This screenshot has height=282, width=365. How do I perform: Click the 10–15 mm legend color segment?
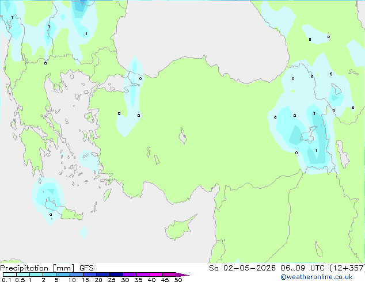tap(76, 275)
